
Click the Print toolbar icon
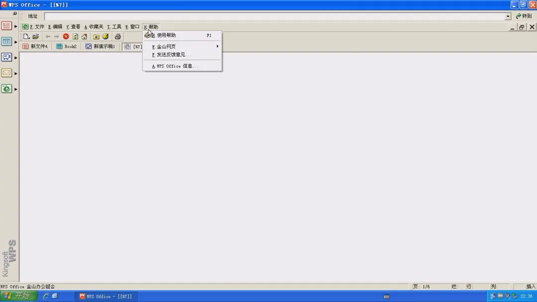click(x=118, y=37)
